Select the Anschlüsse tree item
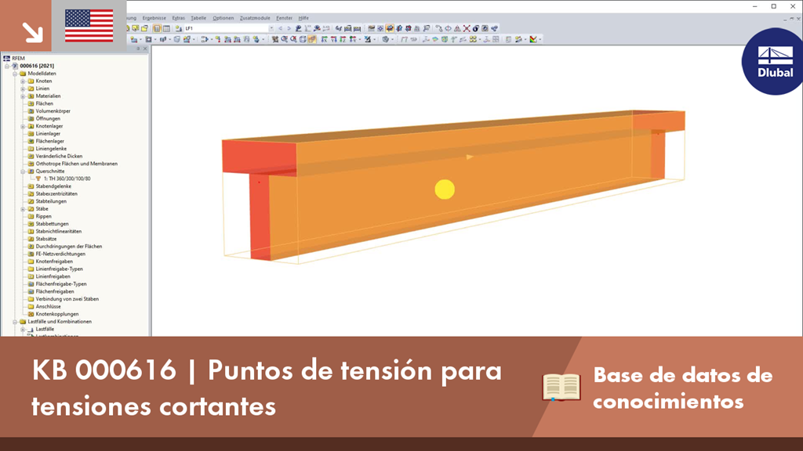Image resolution: width=803 pixels, height=451 pixels. (48, 307)
